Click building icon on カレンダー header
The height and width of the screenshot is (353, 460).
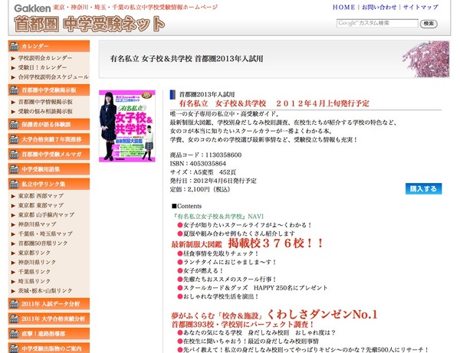click(14, 46)
